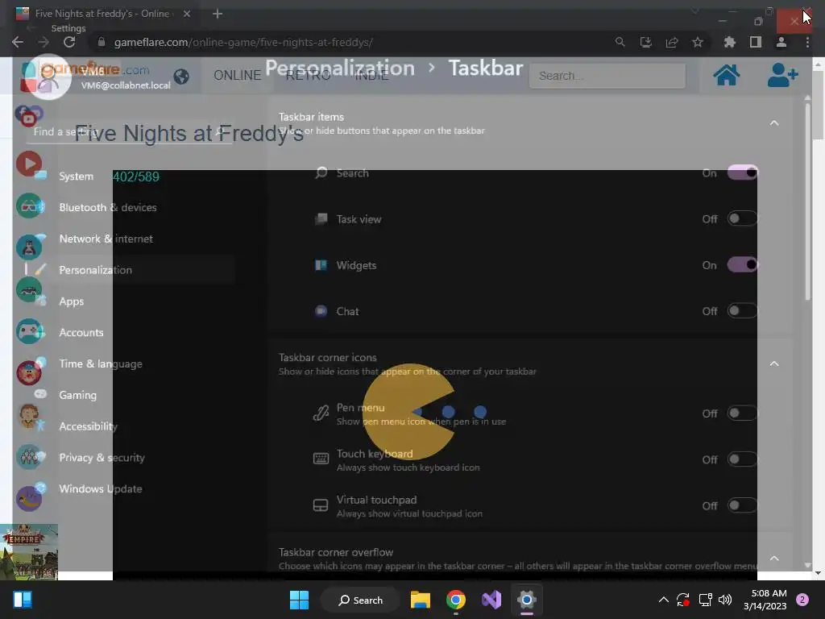Open Chrome profile avatar icon
825x619 pixels.
coord(781,42)
